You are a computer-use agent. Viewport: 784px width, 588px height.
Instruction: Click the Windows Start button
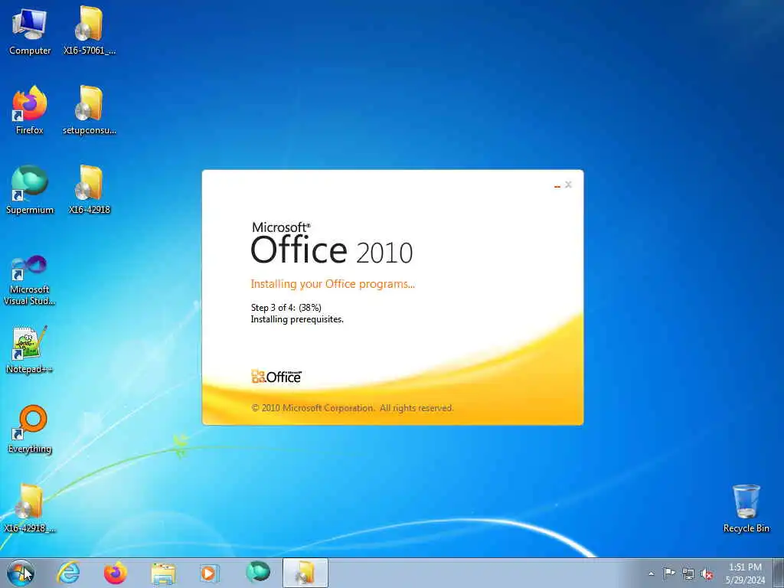[x=21, y=573]
